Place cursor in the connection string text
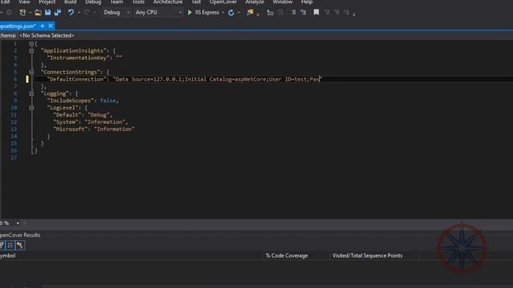This screenshot has width=513, height=288. (217, 79)
